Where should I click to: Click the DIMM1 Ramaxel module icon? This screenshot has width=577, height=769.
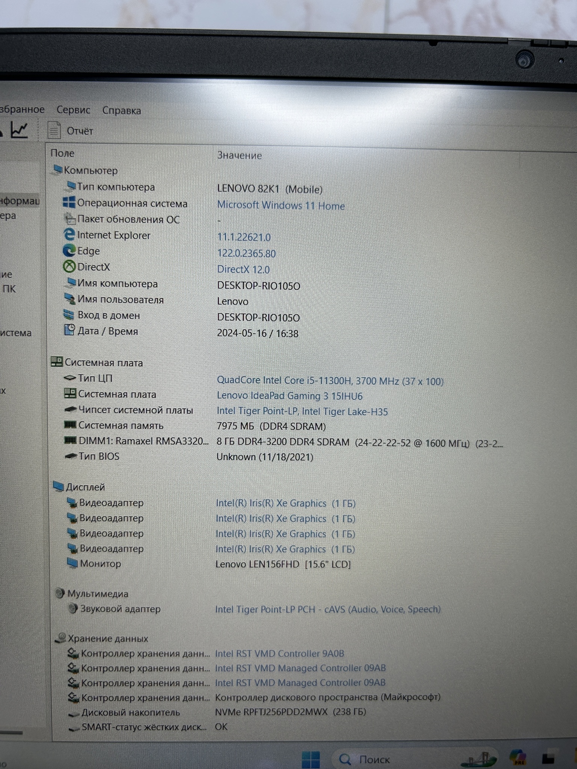[71, 440]
